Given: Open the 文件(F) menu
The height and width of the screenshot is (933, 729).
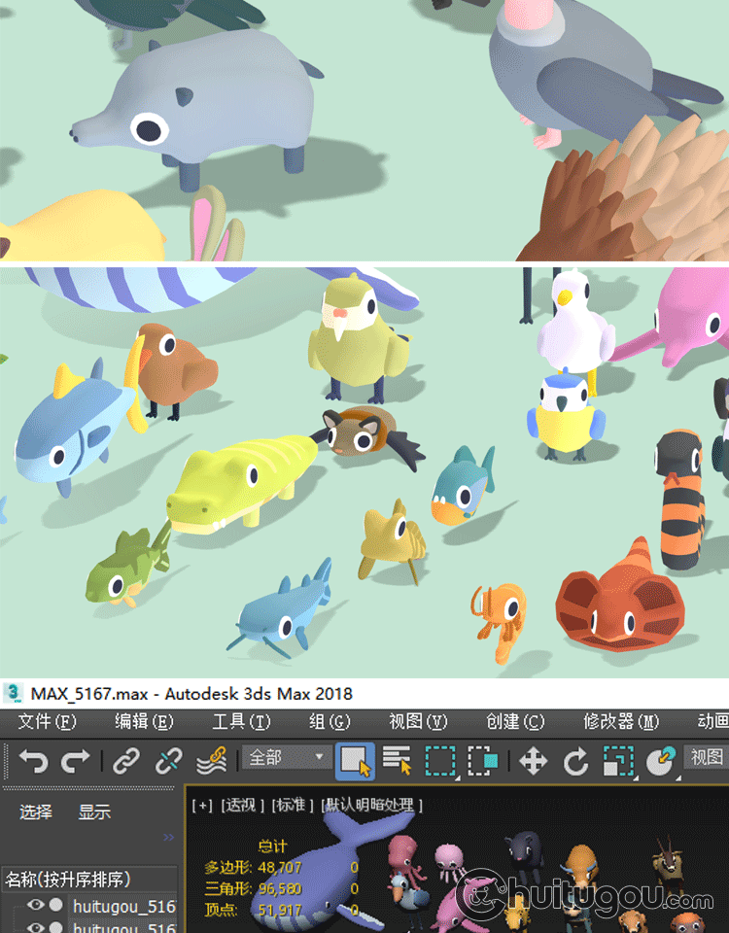Looking at the screenshot, I should click(x=47, y=721).
